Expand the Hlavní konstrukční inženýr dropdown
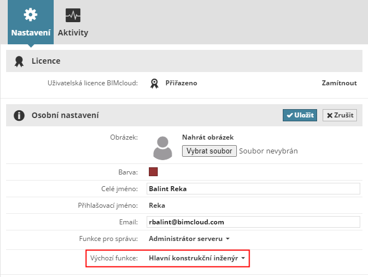The height and width of the screenshot is (277, 368). pyautogui.click(x=197, y=258)
